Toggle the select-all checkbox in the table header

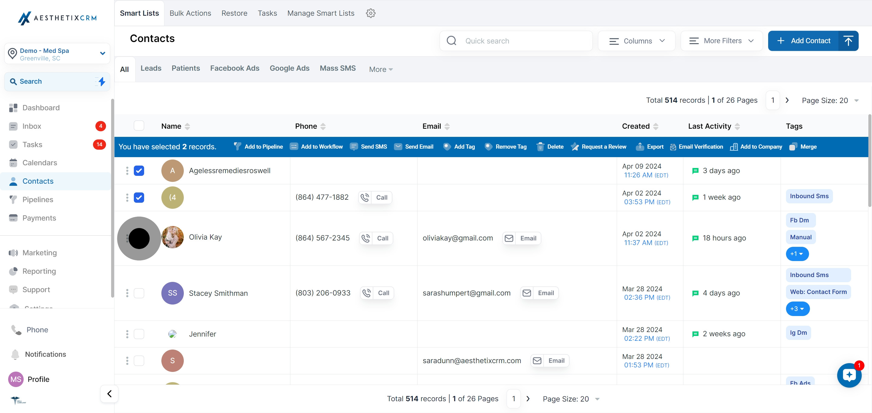[x=139, y=126]
